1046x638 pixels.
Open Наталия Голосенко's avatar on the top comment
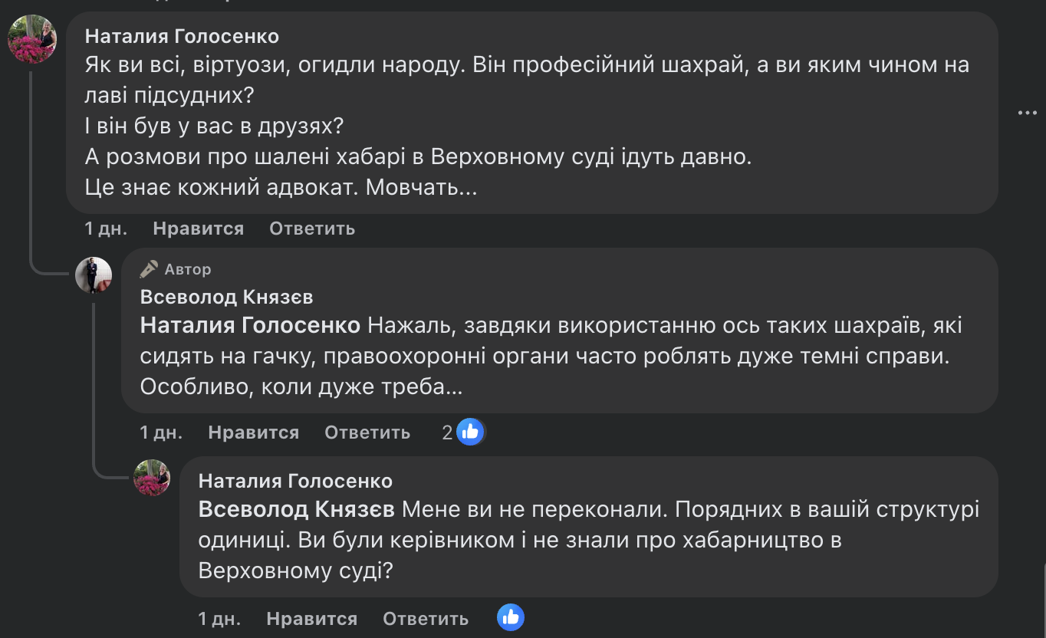(x=31, y=38)
